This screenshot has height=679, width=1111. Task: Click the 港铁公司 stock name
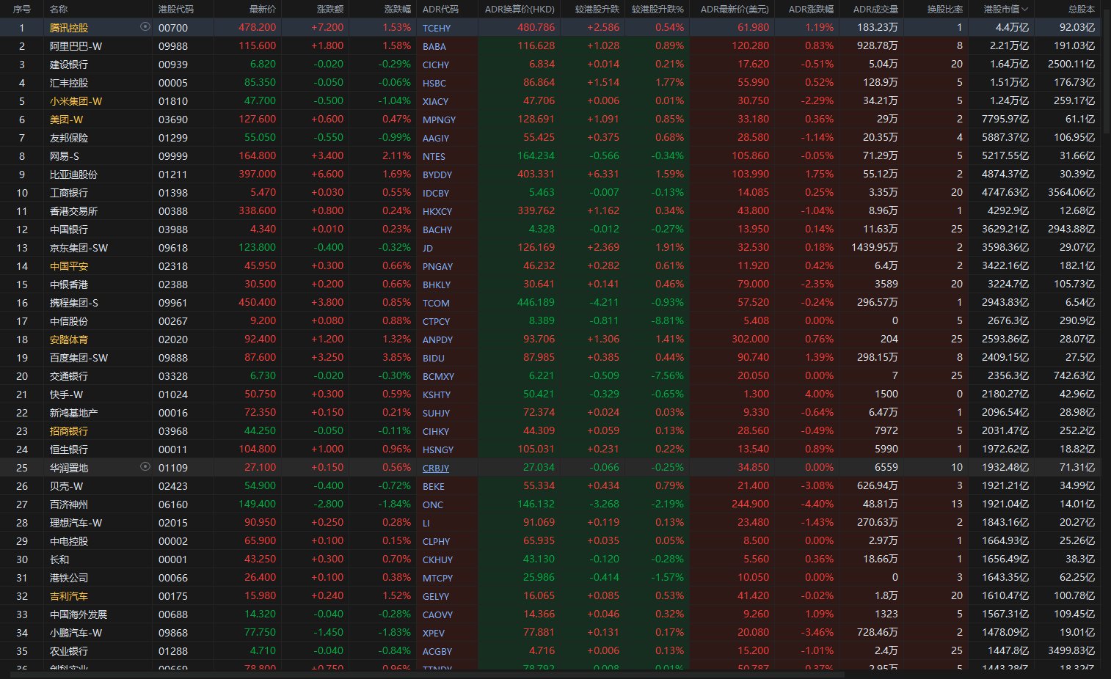click(69, 578)
